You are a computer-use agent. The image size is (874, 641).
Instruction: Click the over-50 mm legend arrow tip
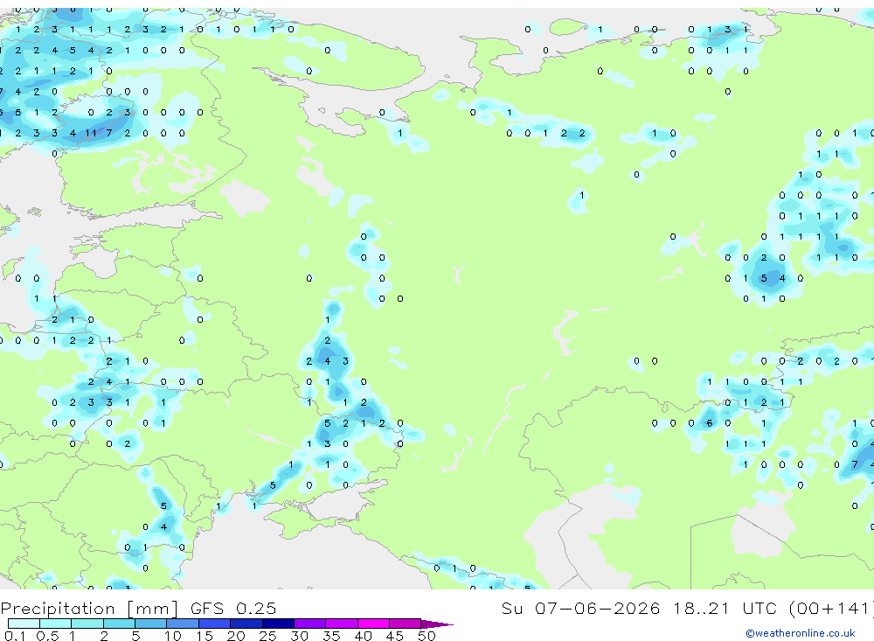[437, 624]
